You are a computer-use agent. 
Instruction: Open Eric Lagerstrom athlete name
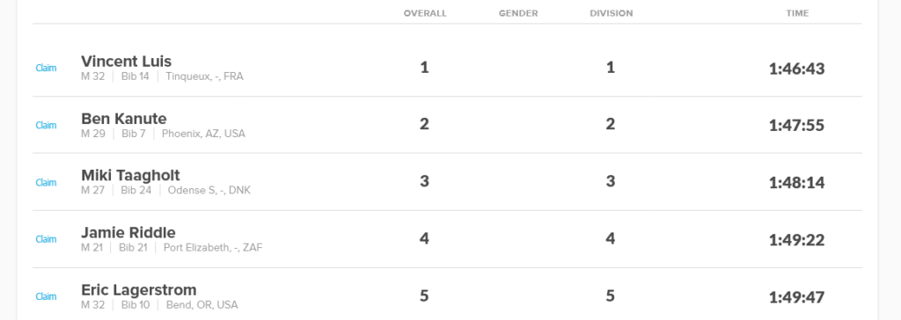(139, 289)
